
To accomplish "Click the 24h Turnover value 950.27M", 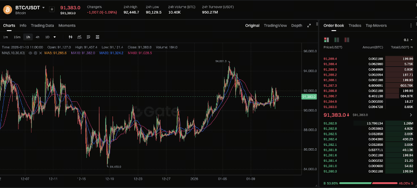I will (x=210, y=12).
